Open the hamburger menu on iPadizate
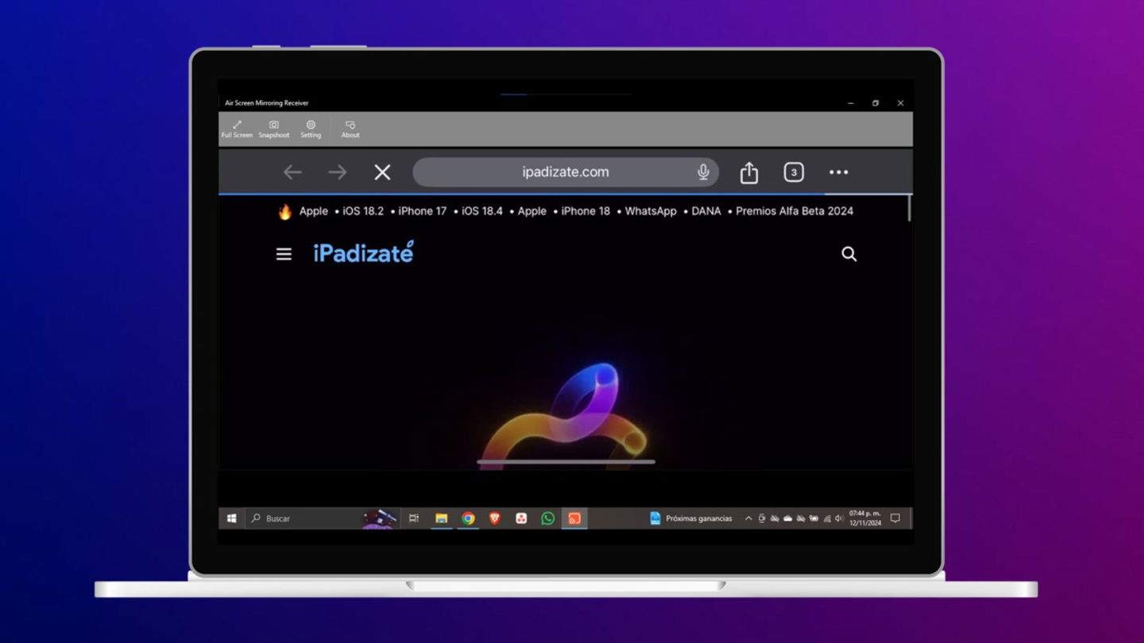This screenshot has width=1144, height=643. pos(284,253)
